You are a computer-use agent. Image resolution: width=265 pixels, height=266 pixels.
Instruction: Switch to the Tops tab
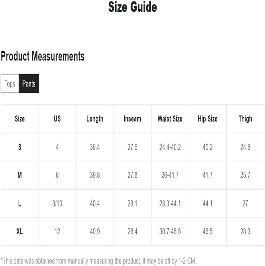pyautogui.click(x=10, y=83)
